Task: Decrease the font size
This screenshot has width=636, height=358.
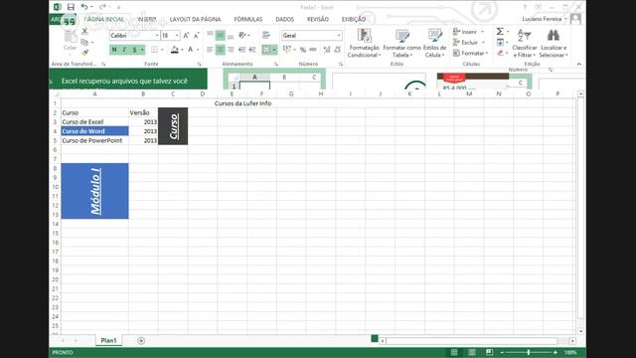Action: 197,36
